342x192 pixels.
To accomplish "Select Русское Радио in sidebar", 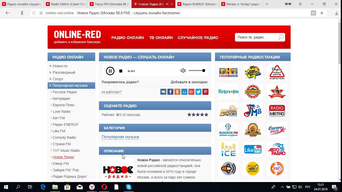I will click(65, 92).
